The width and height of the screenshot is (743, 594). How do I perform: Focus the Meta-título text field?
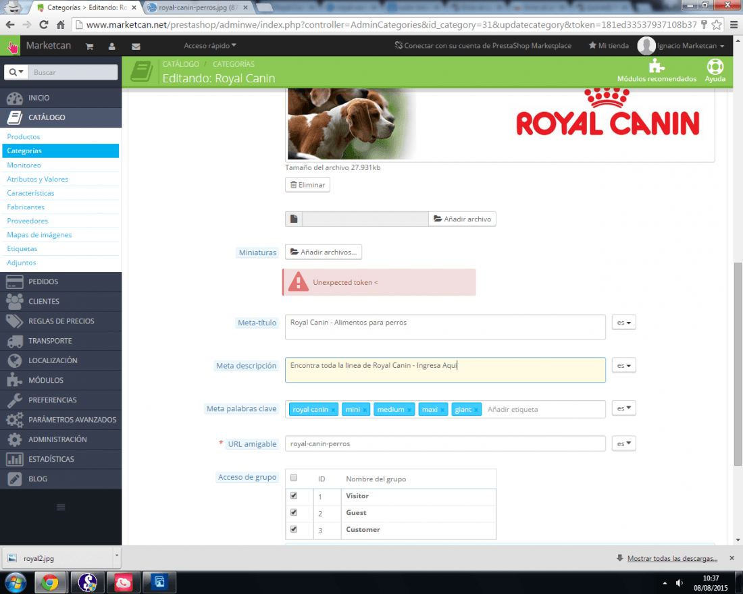[x=445, y=327]
